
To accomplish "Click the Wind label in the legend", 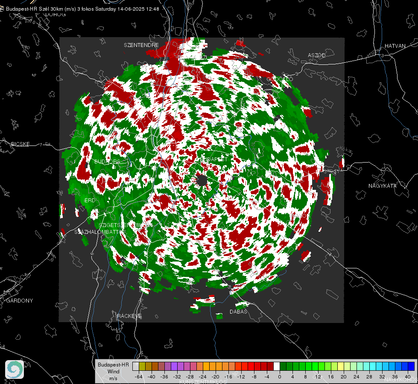I will click(114, 372).
